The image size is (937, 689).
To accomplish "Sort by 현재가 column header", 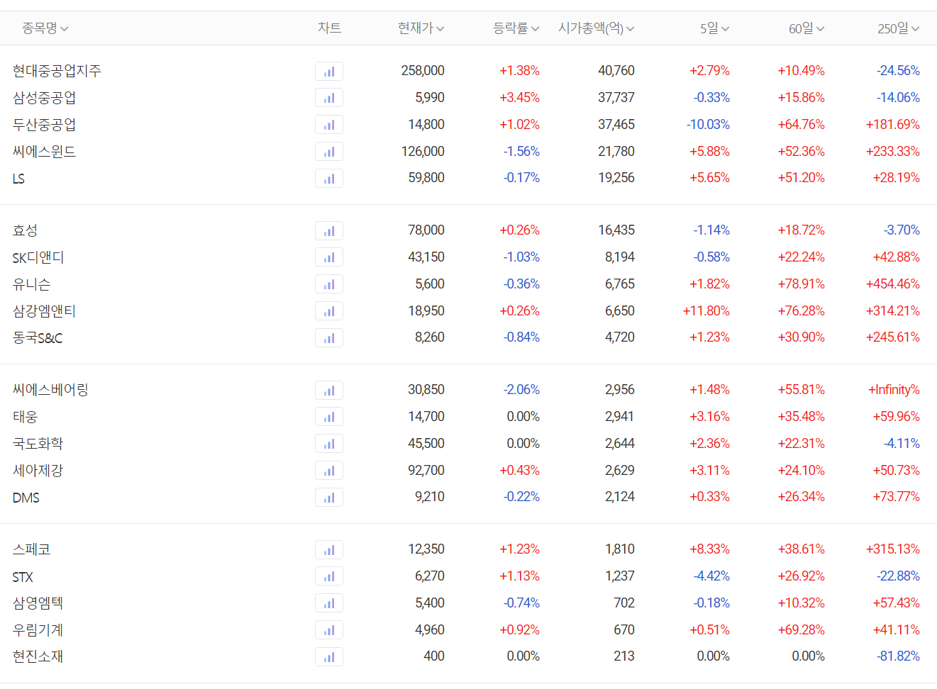I will click(x=421, y=28).
